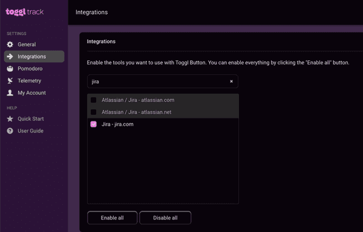The height and width of the screenshot is (232, 363).
Task: Click the Integrations page title in header
Action: tap(92, 12)
